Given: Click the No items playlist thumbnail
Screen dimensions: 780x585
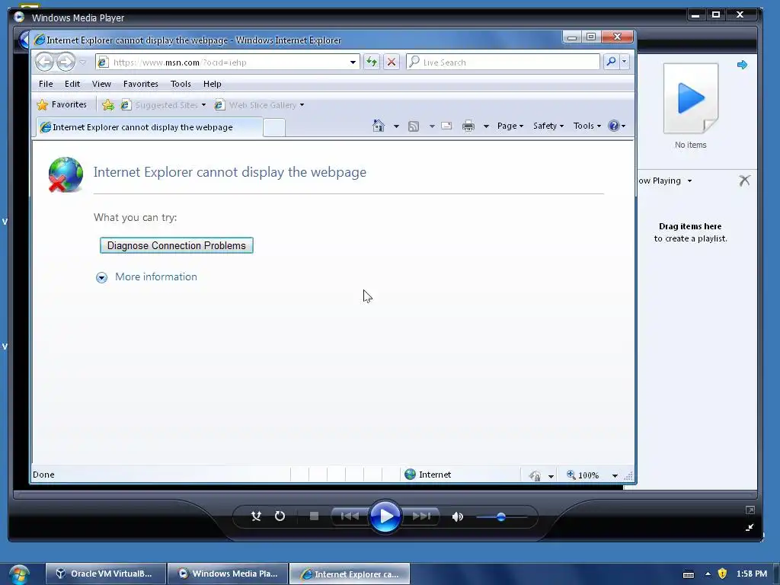Looking at the screenshot, I should (x=691, y=98).
